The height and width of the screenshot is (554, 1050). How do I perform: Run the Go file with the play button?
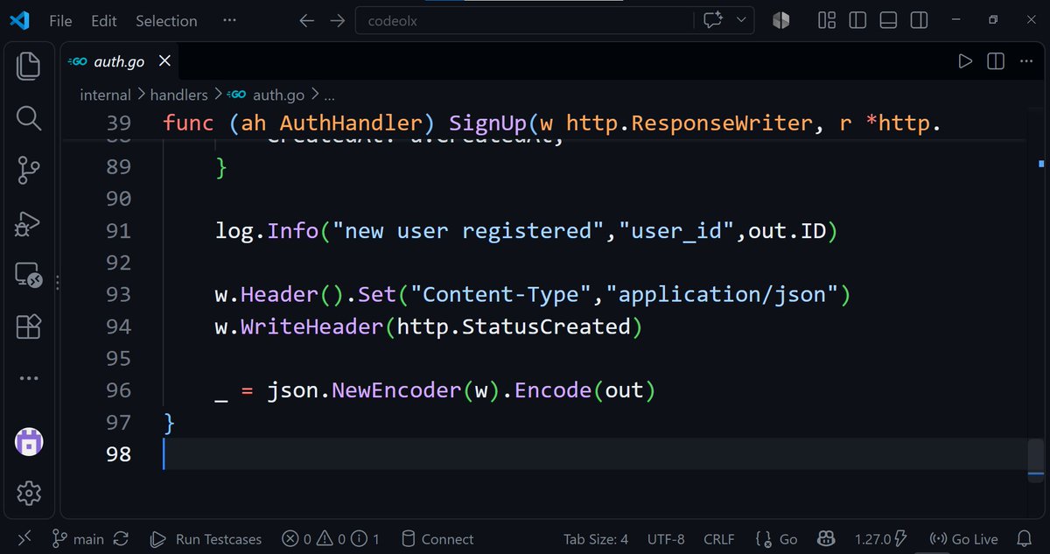[x=965, y=61]
